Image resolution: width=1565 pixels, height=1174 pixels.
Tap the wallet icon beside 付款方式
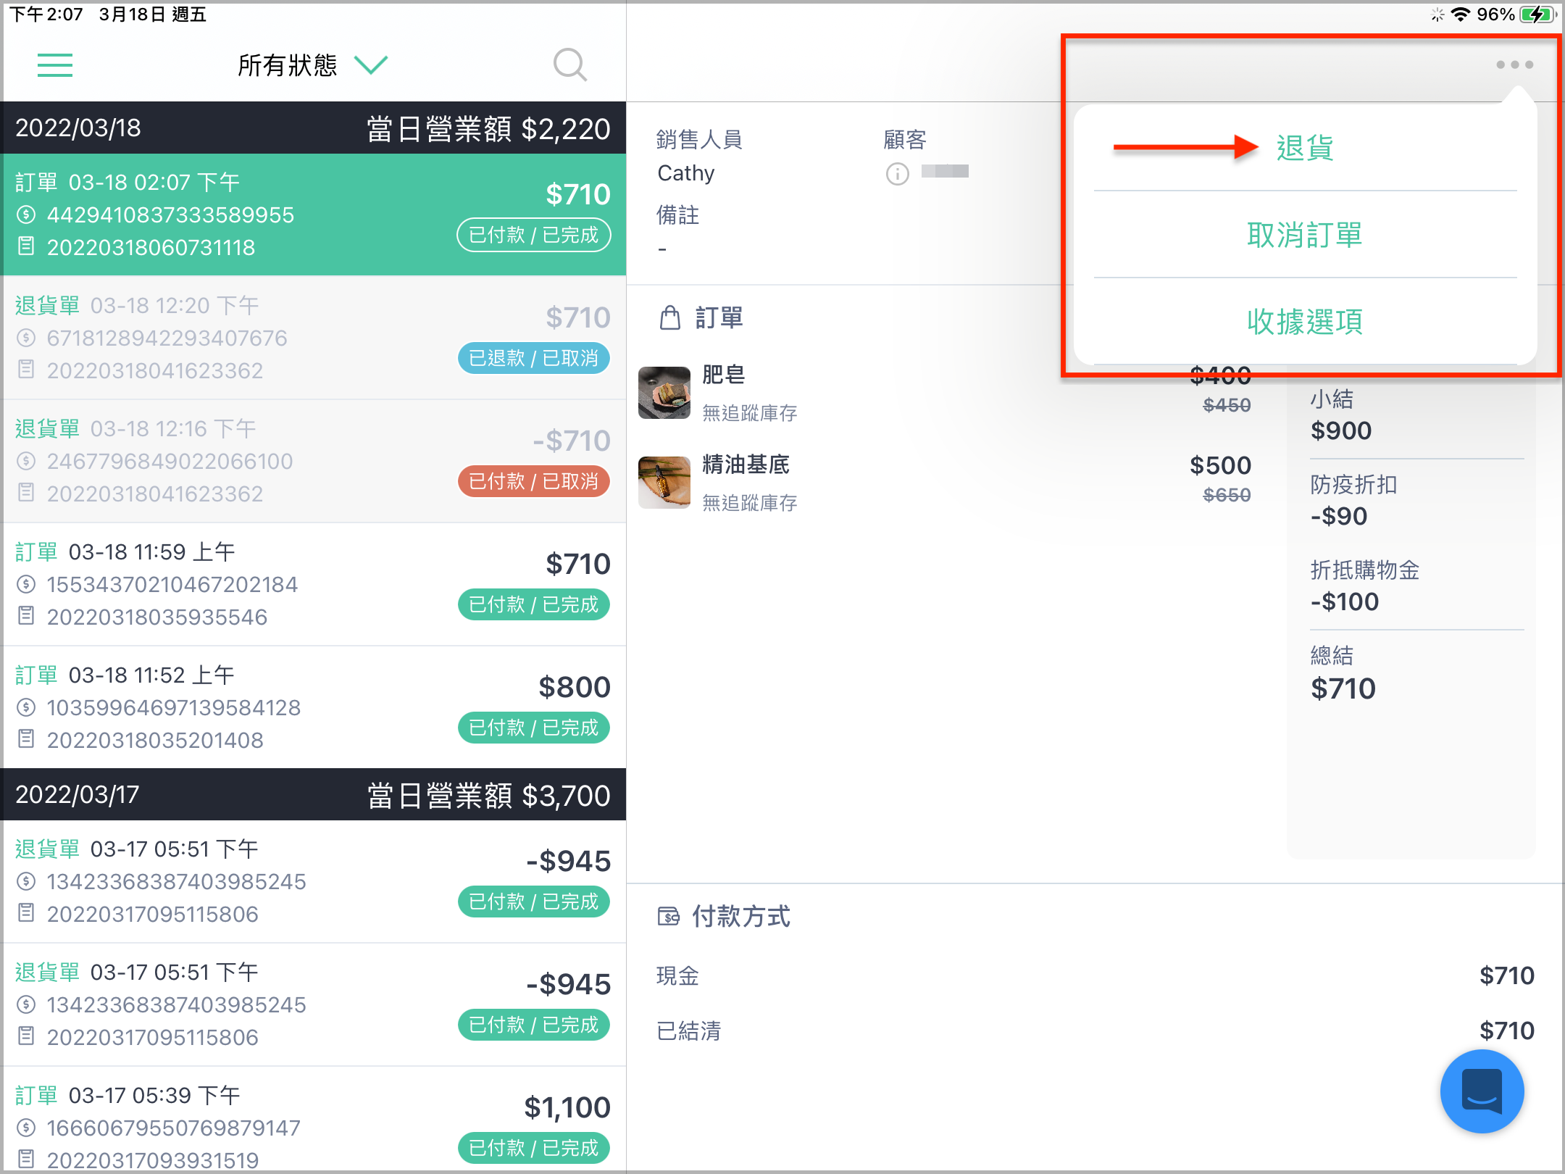668,917
